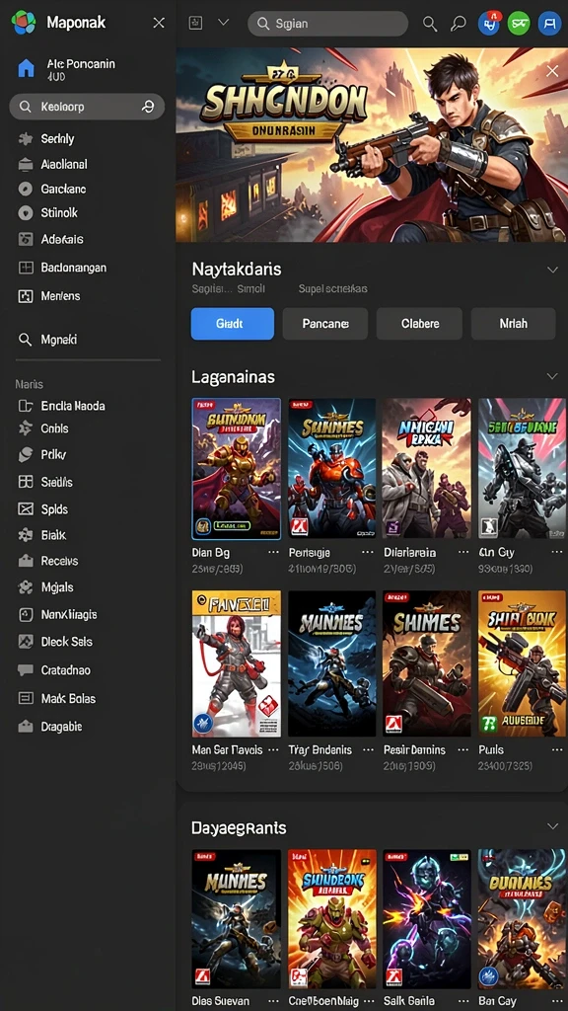
Task: Switch to the Mrlah tab
Action: (513, 324)
